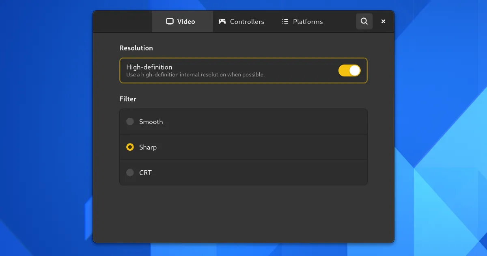Screen dimensions: 487x256
Task: Click the High-definition row title
Action: tap(149, 67)
